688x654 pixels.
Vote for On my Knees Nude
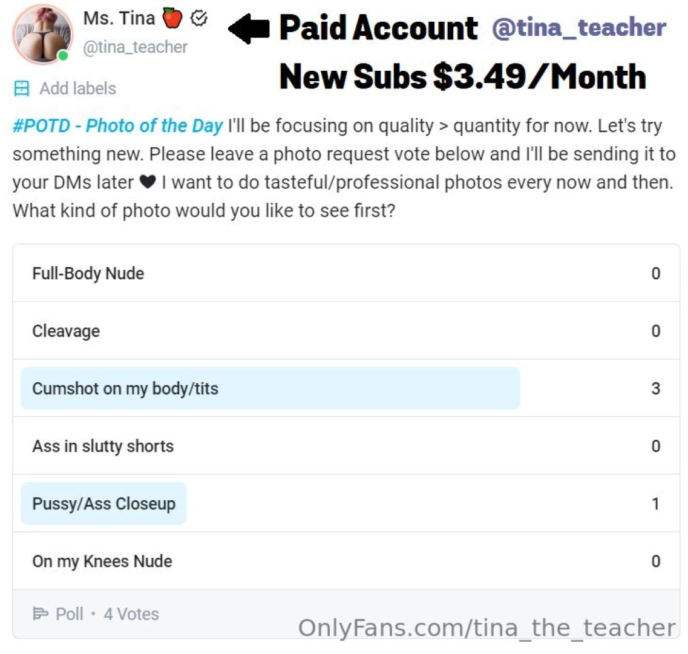[102, 561]
